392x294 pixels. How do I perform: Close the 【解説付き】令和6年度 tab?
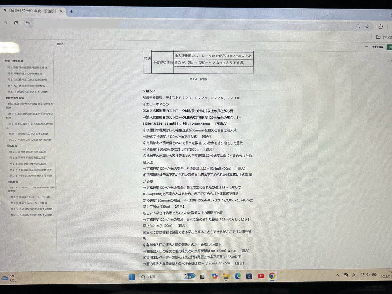point(61,11)
